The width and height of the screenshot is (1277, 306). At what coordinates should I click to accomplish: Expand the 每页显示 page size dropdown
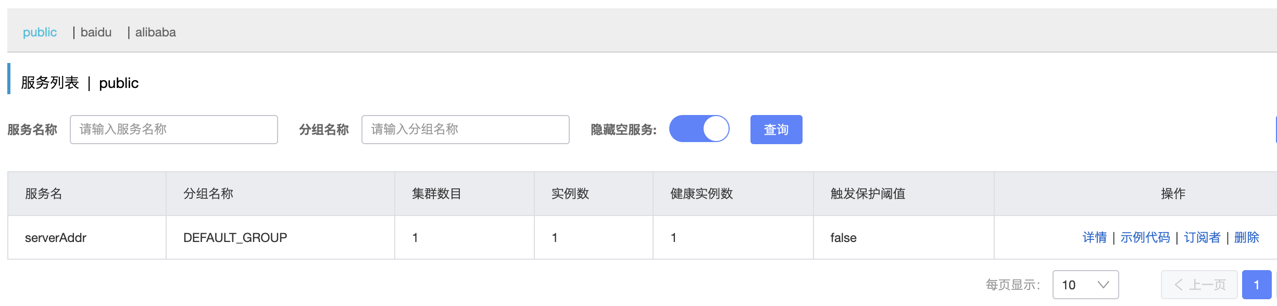tap(1085, 285)
